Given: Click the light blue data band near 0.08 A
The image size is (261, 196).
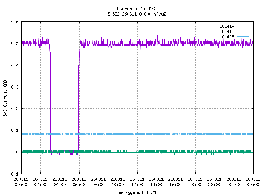Looking at the screenshot, I should click(163, 134).
